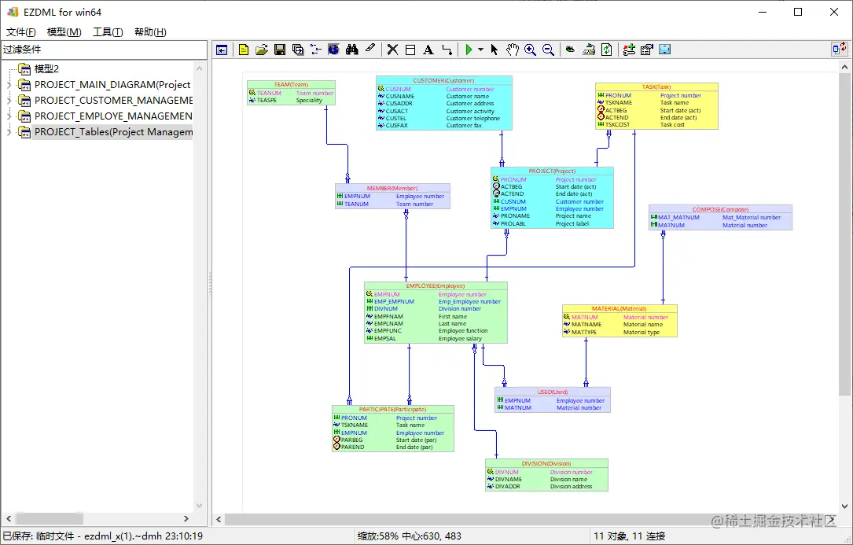Click the green run arrow
The image size is (853, 545).
click(469, 50)
